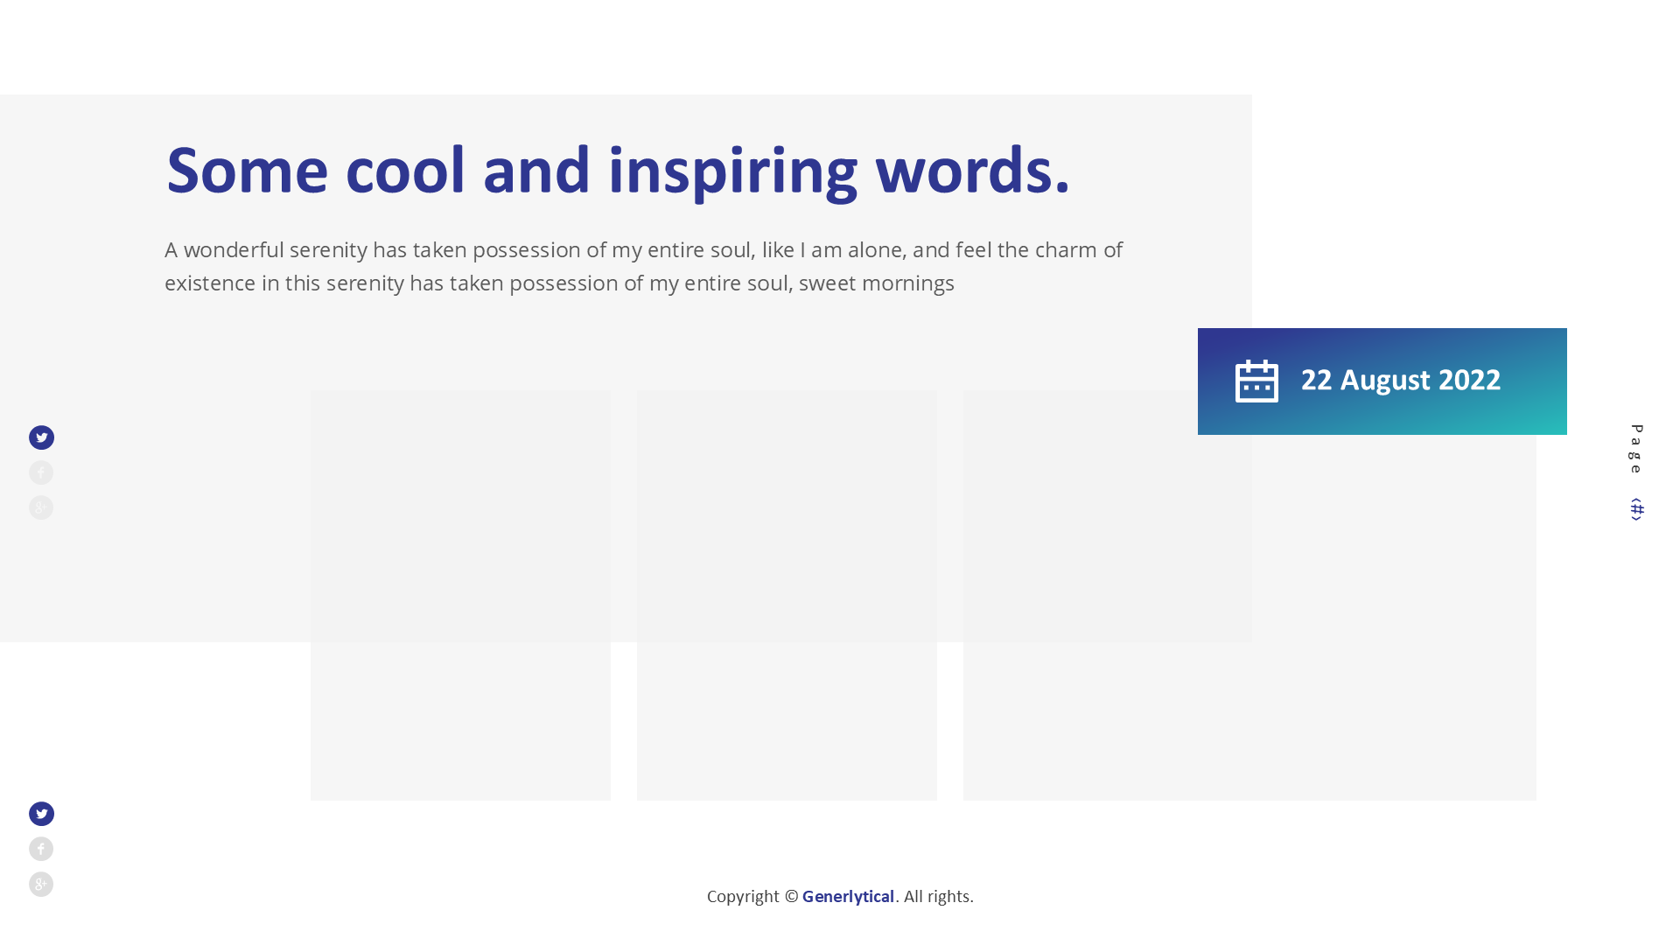
Task: Click the faded Facebook icon in the gray section
Action: click(41, 472)
